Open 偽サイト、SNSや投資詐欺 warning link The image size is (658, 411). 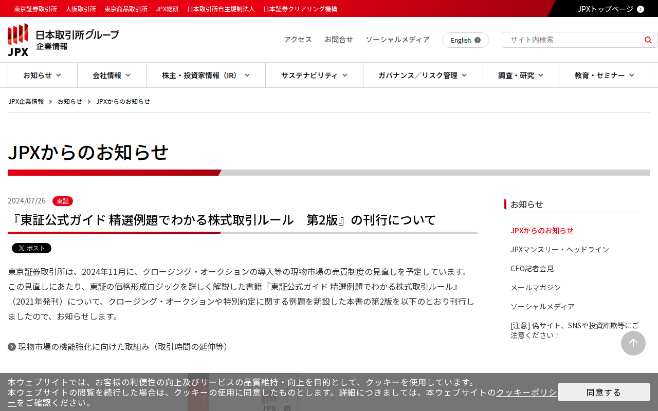[x=575, y=330]
